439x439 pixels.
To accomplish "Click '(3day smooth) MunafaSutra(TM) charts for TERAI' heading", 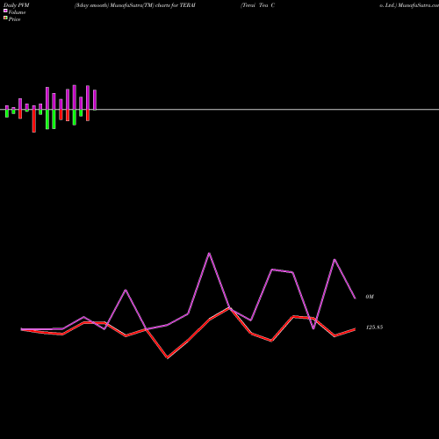I will 135,5.
